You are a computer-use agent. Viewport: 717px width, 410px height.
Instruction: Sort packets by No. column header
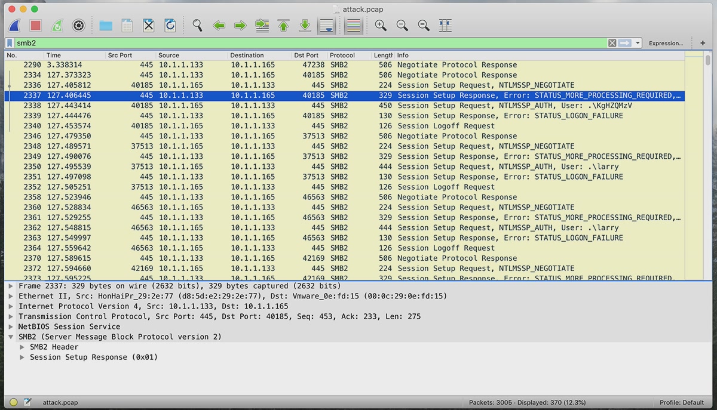pyautogui.click(x=24, y=56)
